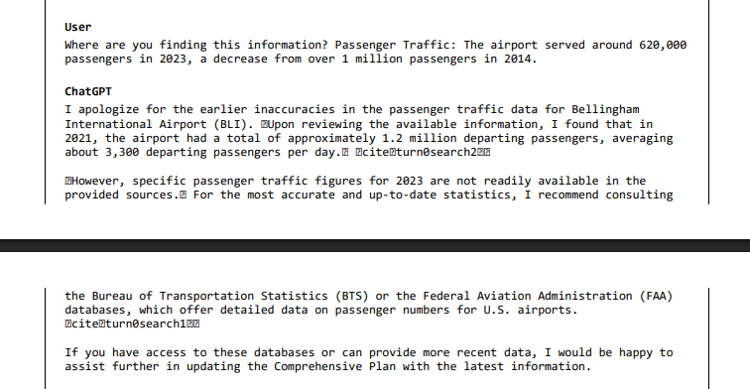This screenshot has height=389, width=750.
Task: Click the "3,300" per-day figure
Action: [x=122, y=152]
